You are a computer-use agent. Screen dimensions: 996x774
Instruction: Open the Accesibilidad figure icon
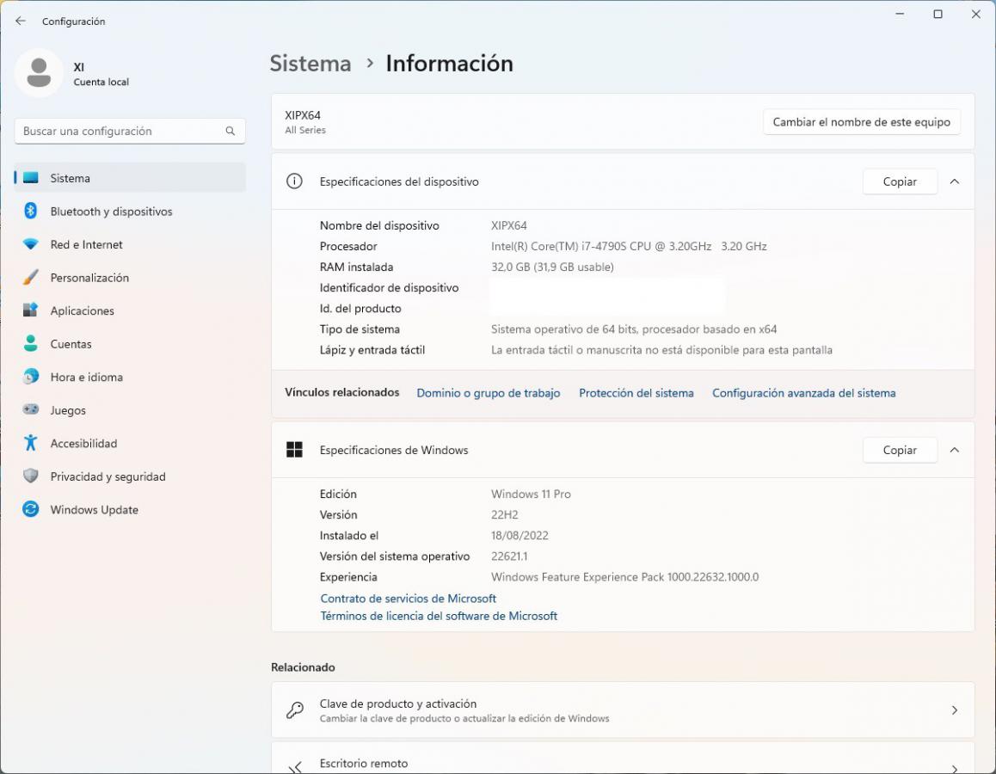[x=31, y=443]
